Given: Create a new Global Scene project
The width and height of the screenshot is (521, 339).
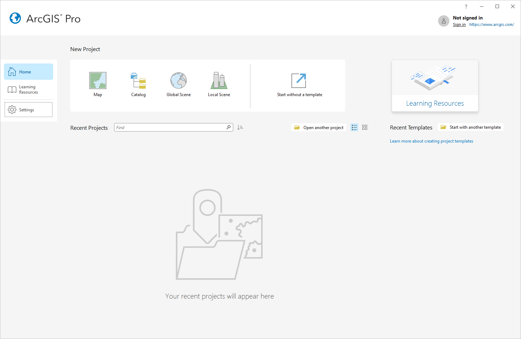Looking at the screenshot, I should point(179,84).
